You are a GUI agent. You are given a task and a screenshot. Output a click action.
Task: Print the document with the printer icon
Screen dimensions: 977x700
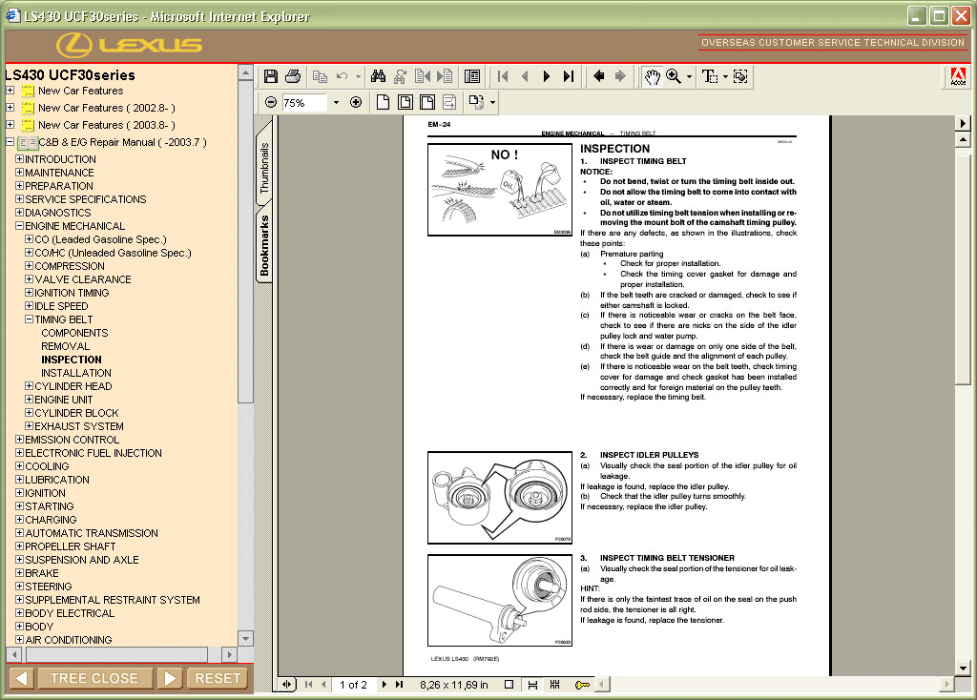point(293,76)
